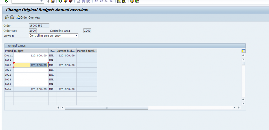Click the 2023 Budget input cell
Screen dimensions: 269x130
pyautogui.click(x=31, y=79)
